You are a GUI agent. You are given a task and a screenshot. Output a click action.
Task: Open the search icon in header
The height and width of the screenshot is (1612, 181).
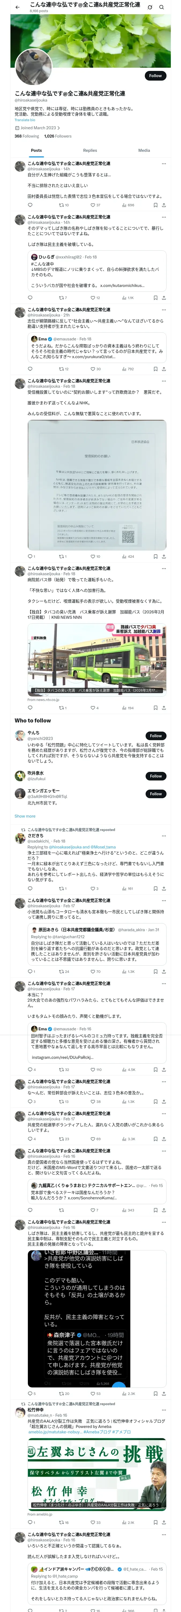coord(162,7)
